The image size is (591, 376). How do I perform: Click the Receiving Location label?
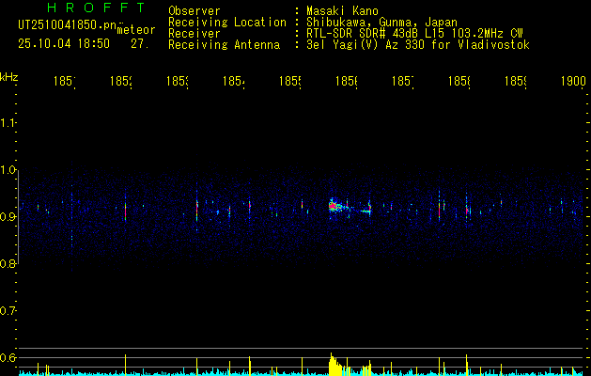coord(227,23)
